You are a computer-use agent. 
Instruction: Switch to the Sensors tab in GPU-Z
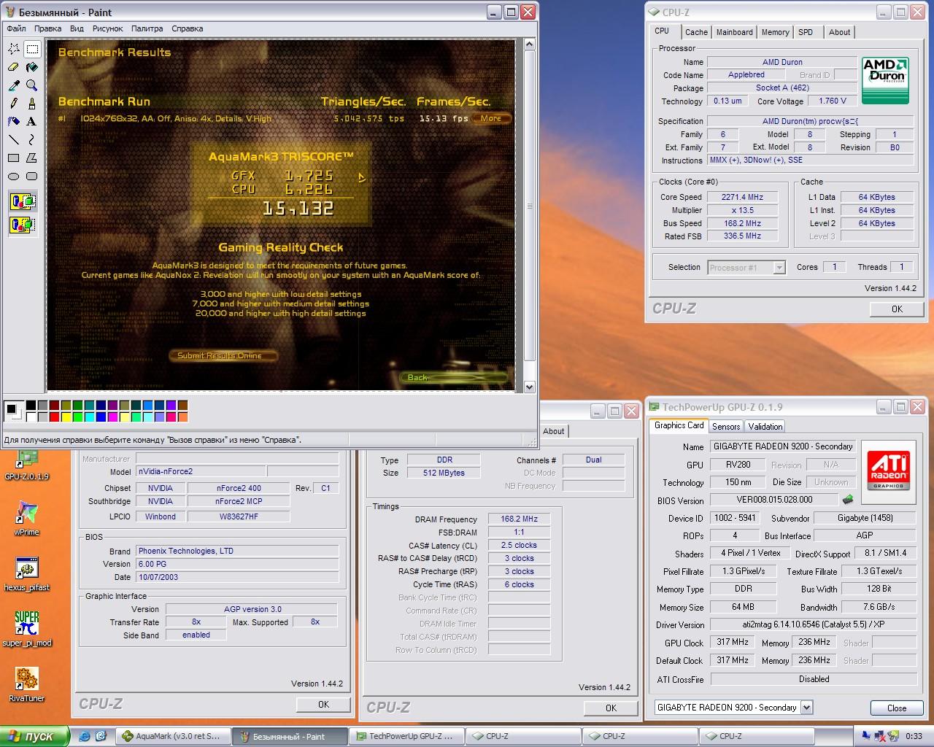point(726,427)
